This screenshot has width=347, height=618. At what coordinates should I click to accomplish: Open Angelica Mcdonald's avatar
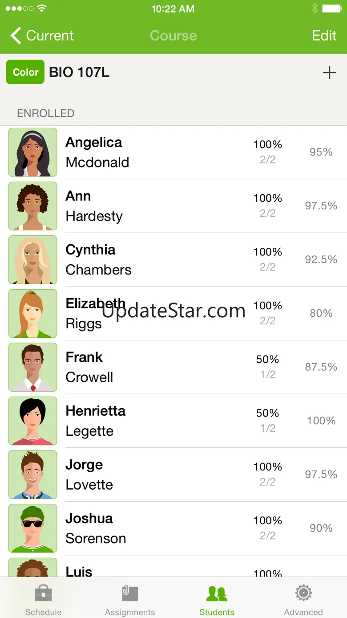point(33,152)
